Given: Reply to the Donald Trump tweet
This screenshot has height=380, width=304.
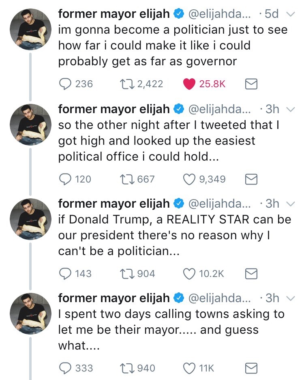Looking at the screenshot, I should pos(66,274).
